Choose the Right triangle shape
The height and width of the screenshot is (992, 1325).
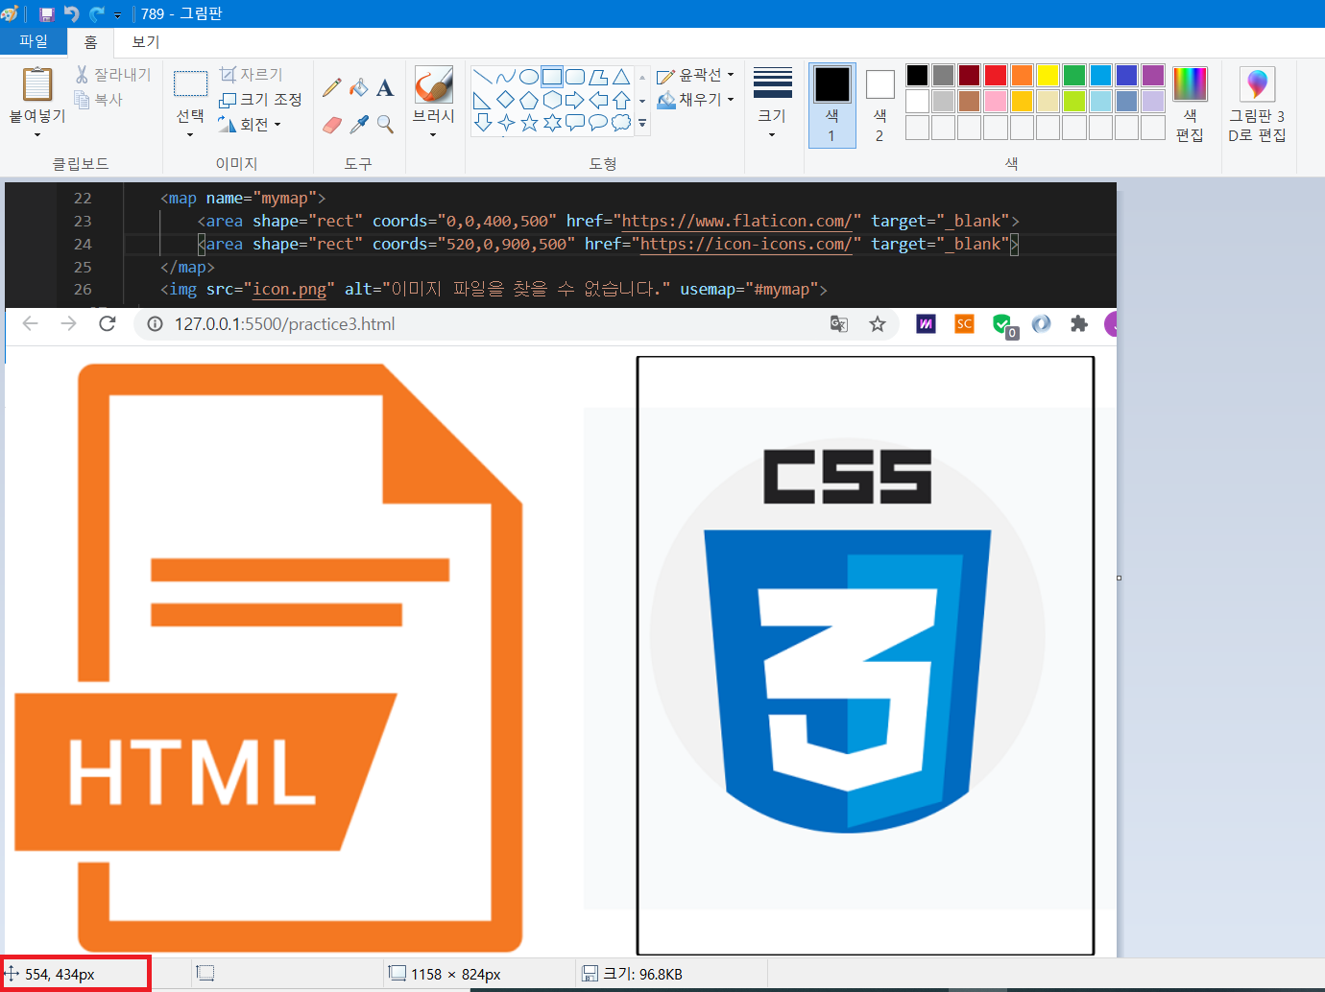483,100
